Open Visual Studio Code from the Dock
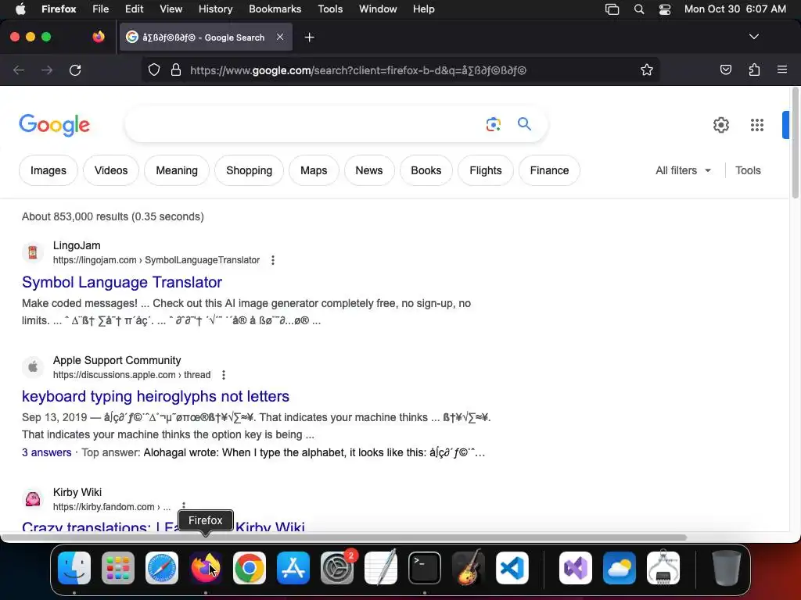801x600 pixels. pyautogui.click(x=512, y=568)
